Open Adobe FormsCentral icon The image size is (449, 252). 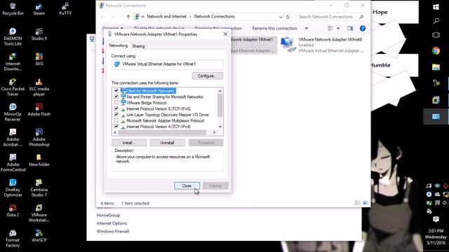tap(13, 162)
